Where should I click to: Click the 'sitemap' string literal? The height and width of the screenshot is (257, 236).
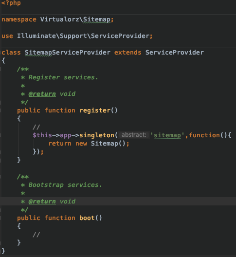[x=167, y=135]
